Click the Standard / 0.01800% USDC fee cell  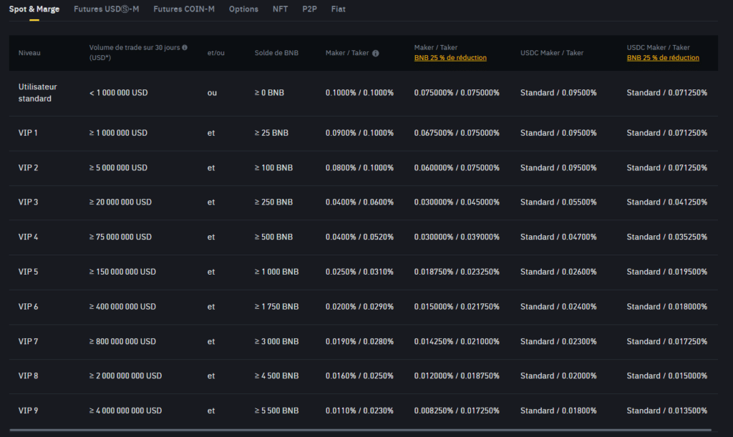[558, 411]
